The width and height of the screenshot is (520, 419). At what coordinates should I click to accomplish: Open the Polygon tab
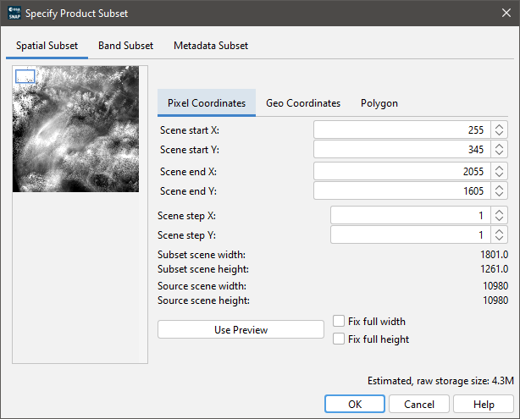click(x=379, y=102)
